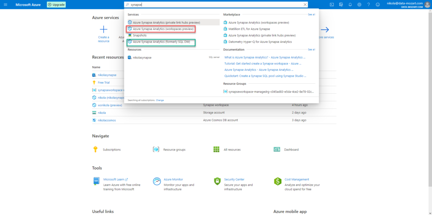Open Directory and subscription filter icon
The image size is (432, 215).
point(341,5)
